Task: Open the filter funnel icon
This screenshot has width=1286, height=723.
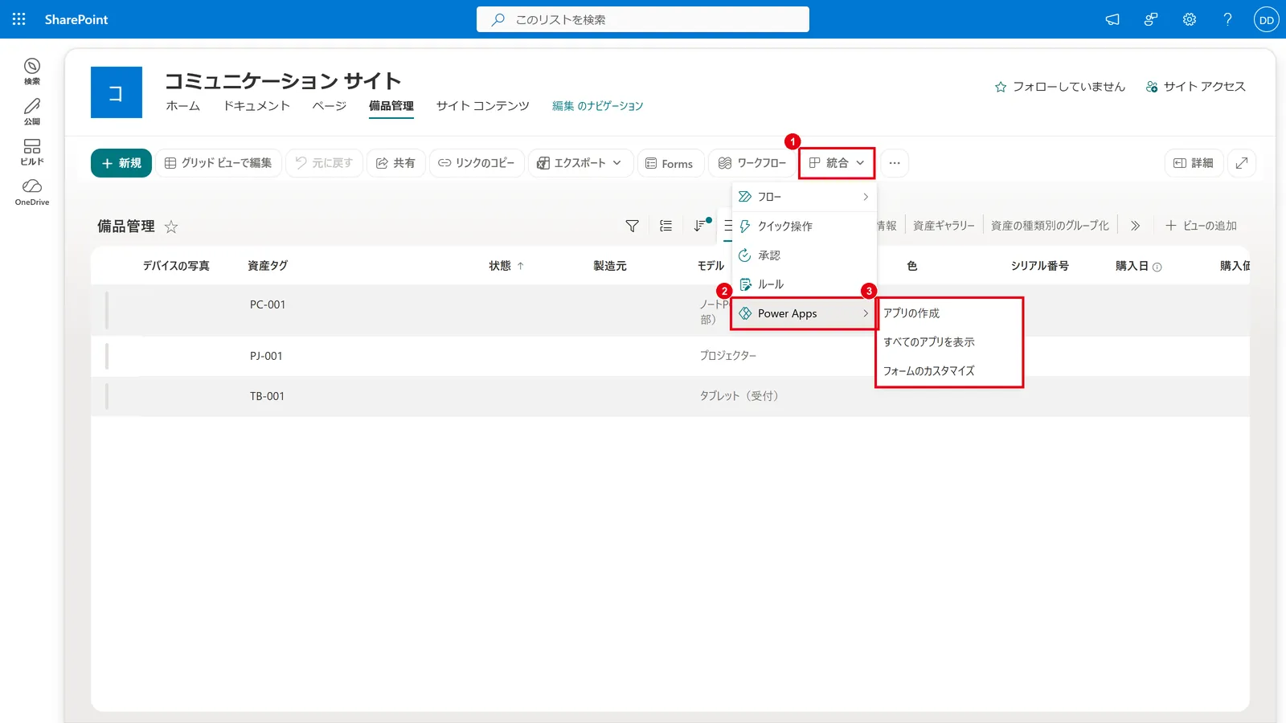Action: pos(633,226)
